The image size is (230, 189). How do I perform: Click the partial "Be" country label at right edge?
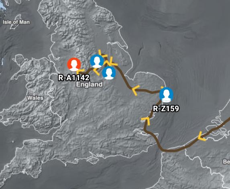tap(226, 162)
